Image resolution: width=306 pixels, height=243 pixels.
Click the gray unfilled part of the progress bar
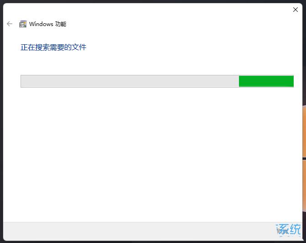click(130, 81)
